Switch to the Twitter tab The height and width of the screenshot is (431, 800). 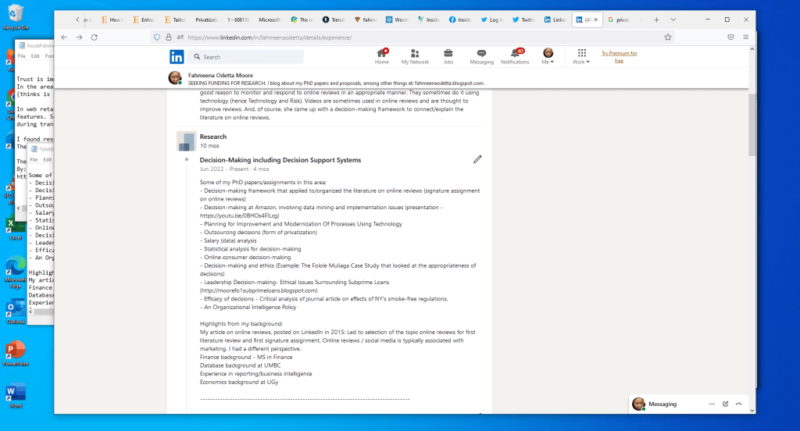pos(525,19)
